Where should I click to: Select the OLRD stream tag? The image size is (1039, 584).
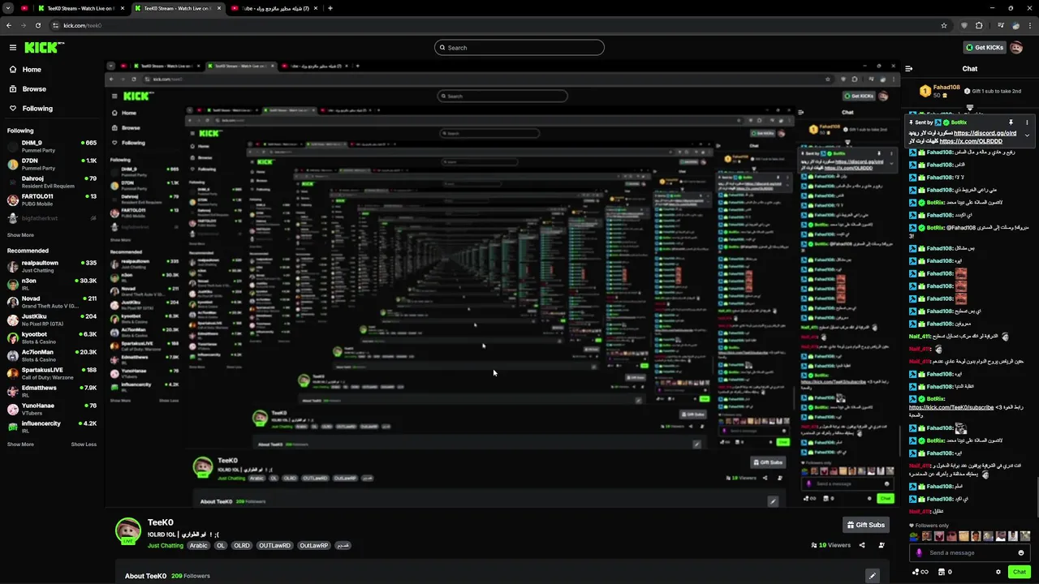pos(242,546)
